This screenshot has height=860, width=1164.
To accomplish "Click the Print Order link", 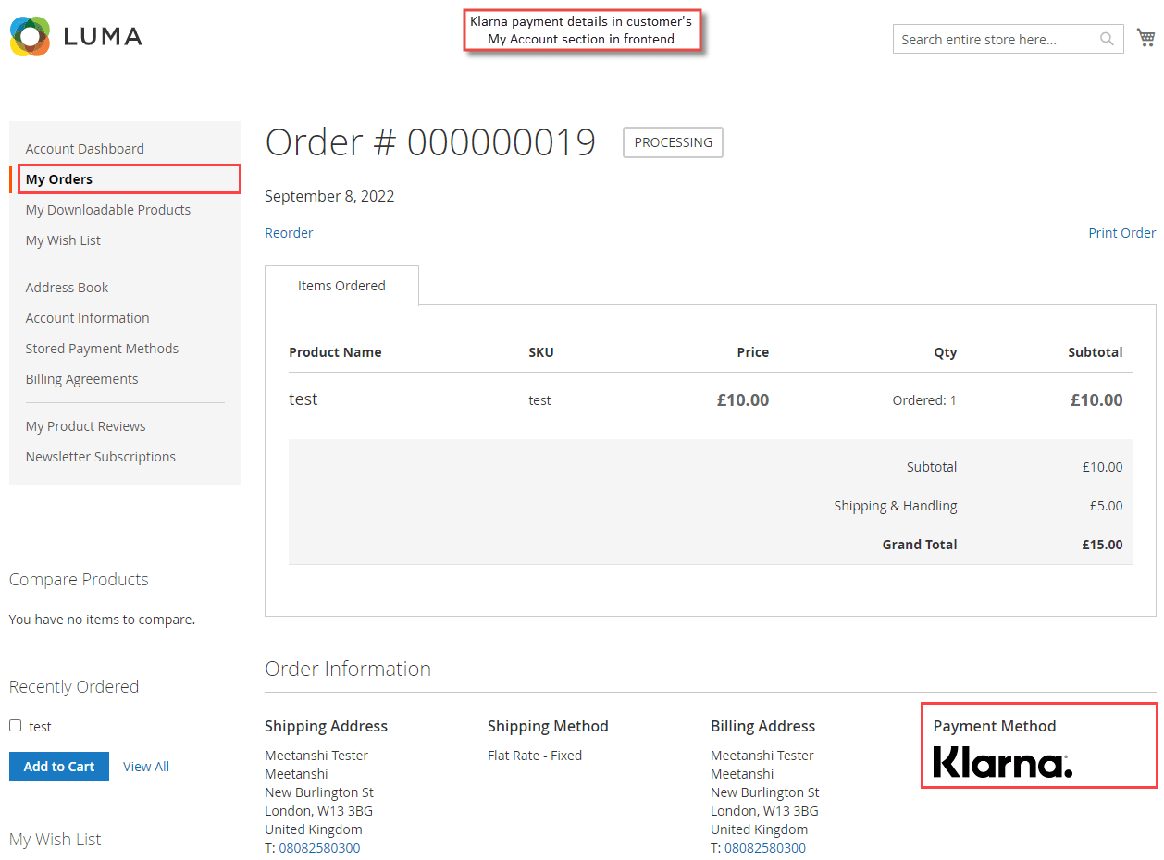I will point(1121,232).
